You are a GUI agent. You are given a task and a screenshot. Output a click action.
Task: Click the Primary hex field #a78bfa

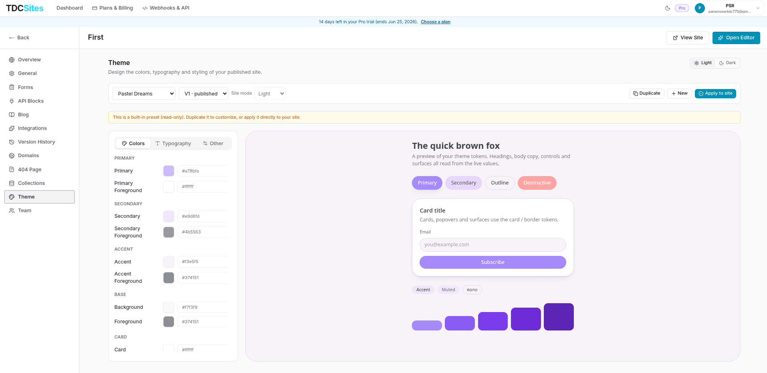[x=203, y=171]
